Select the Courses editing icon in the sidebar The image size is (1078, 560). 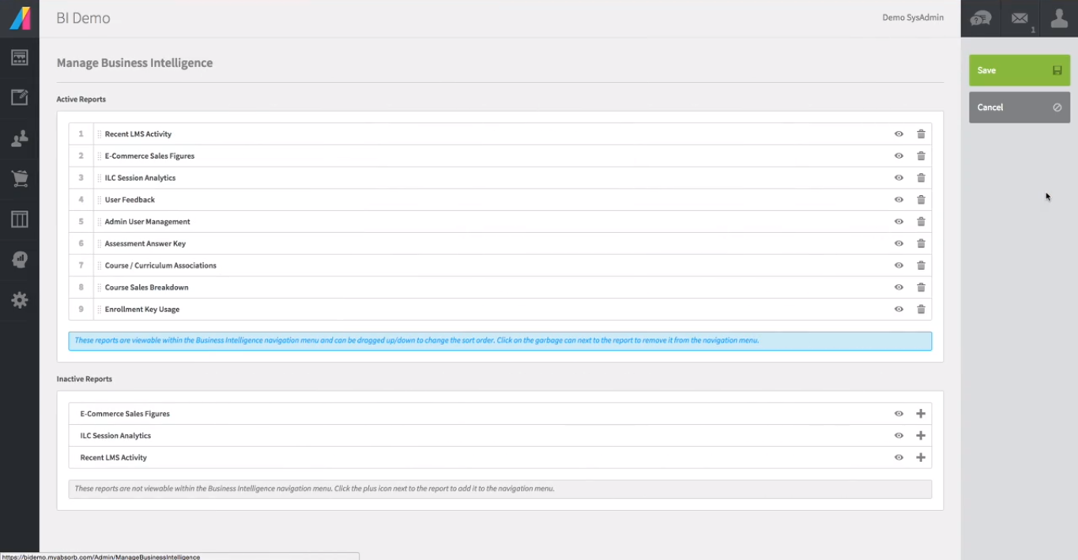tap(19, 96)
